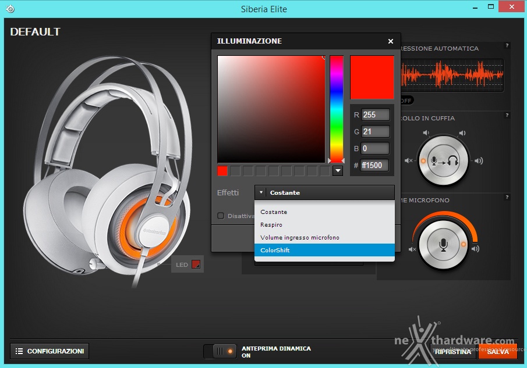Expand saved color swatches dropdown arrow
Screen dimensions: 527x368
tap(338, 171)
